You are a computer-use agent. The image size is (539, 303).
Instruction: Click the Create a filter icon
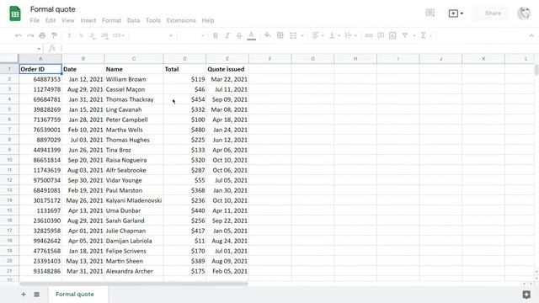click(x=405, y=35)
